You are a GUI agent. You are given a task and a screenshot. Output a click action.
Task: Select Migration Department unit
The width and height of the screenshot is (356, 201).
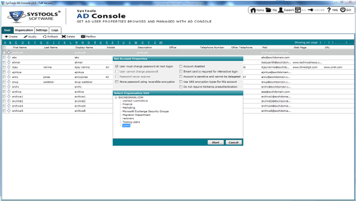click(x=136, y=115)
